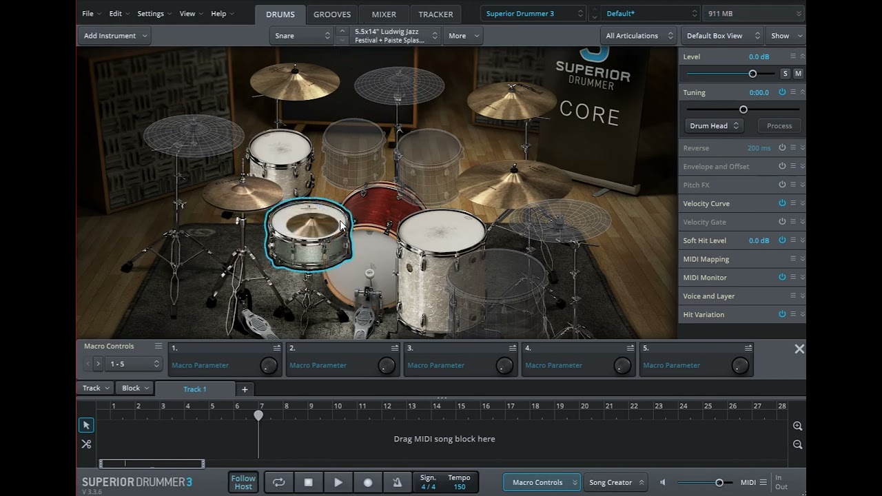
Task: Enable the metronome icon
Action: coord(397,482)
